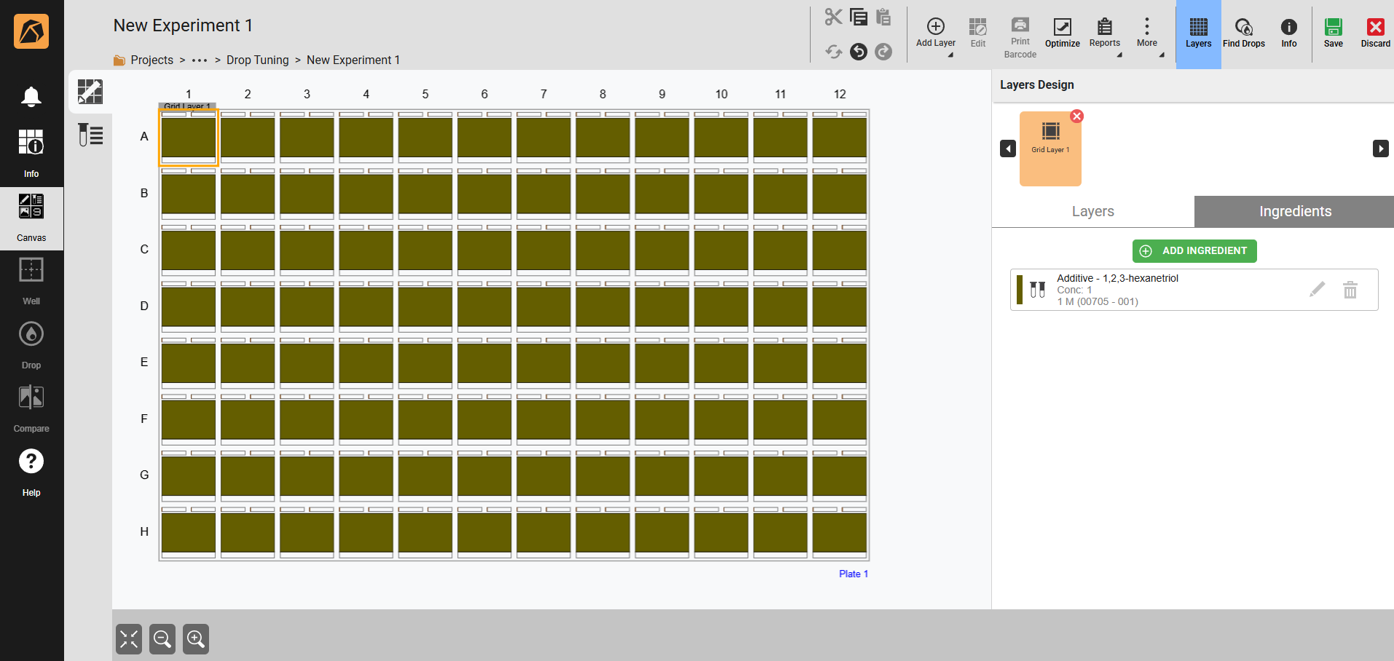Open Drop Tuning breadcrumb link
This screenshot has width=1394, height=661.
point(257,60)
